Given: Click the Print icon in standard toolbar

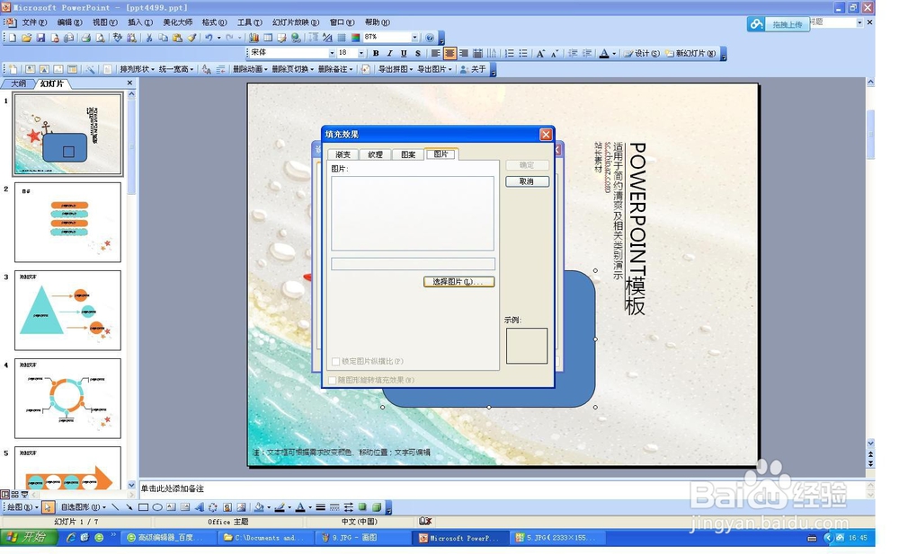Looking at the screenshot, I should point(86,38).
